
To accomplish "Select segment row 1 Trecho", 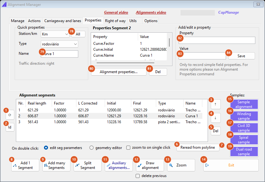I will tap(110, 110).
